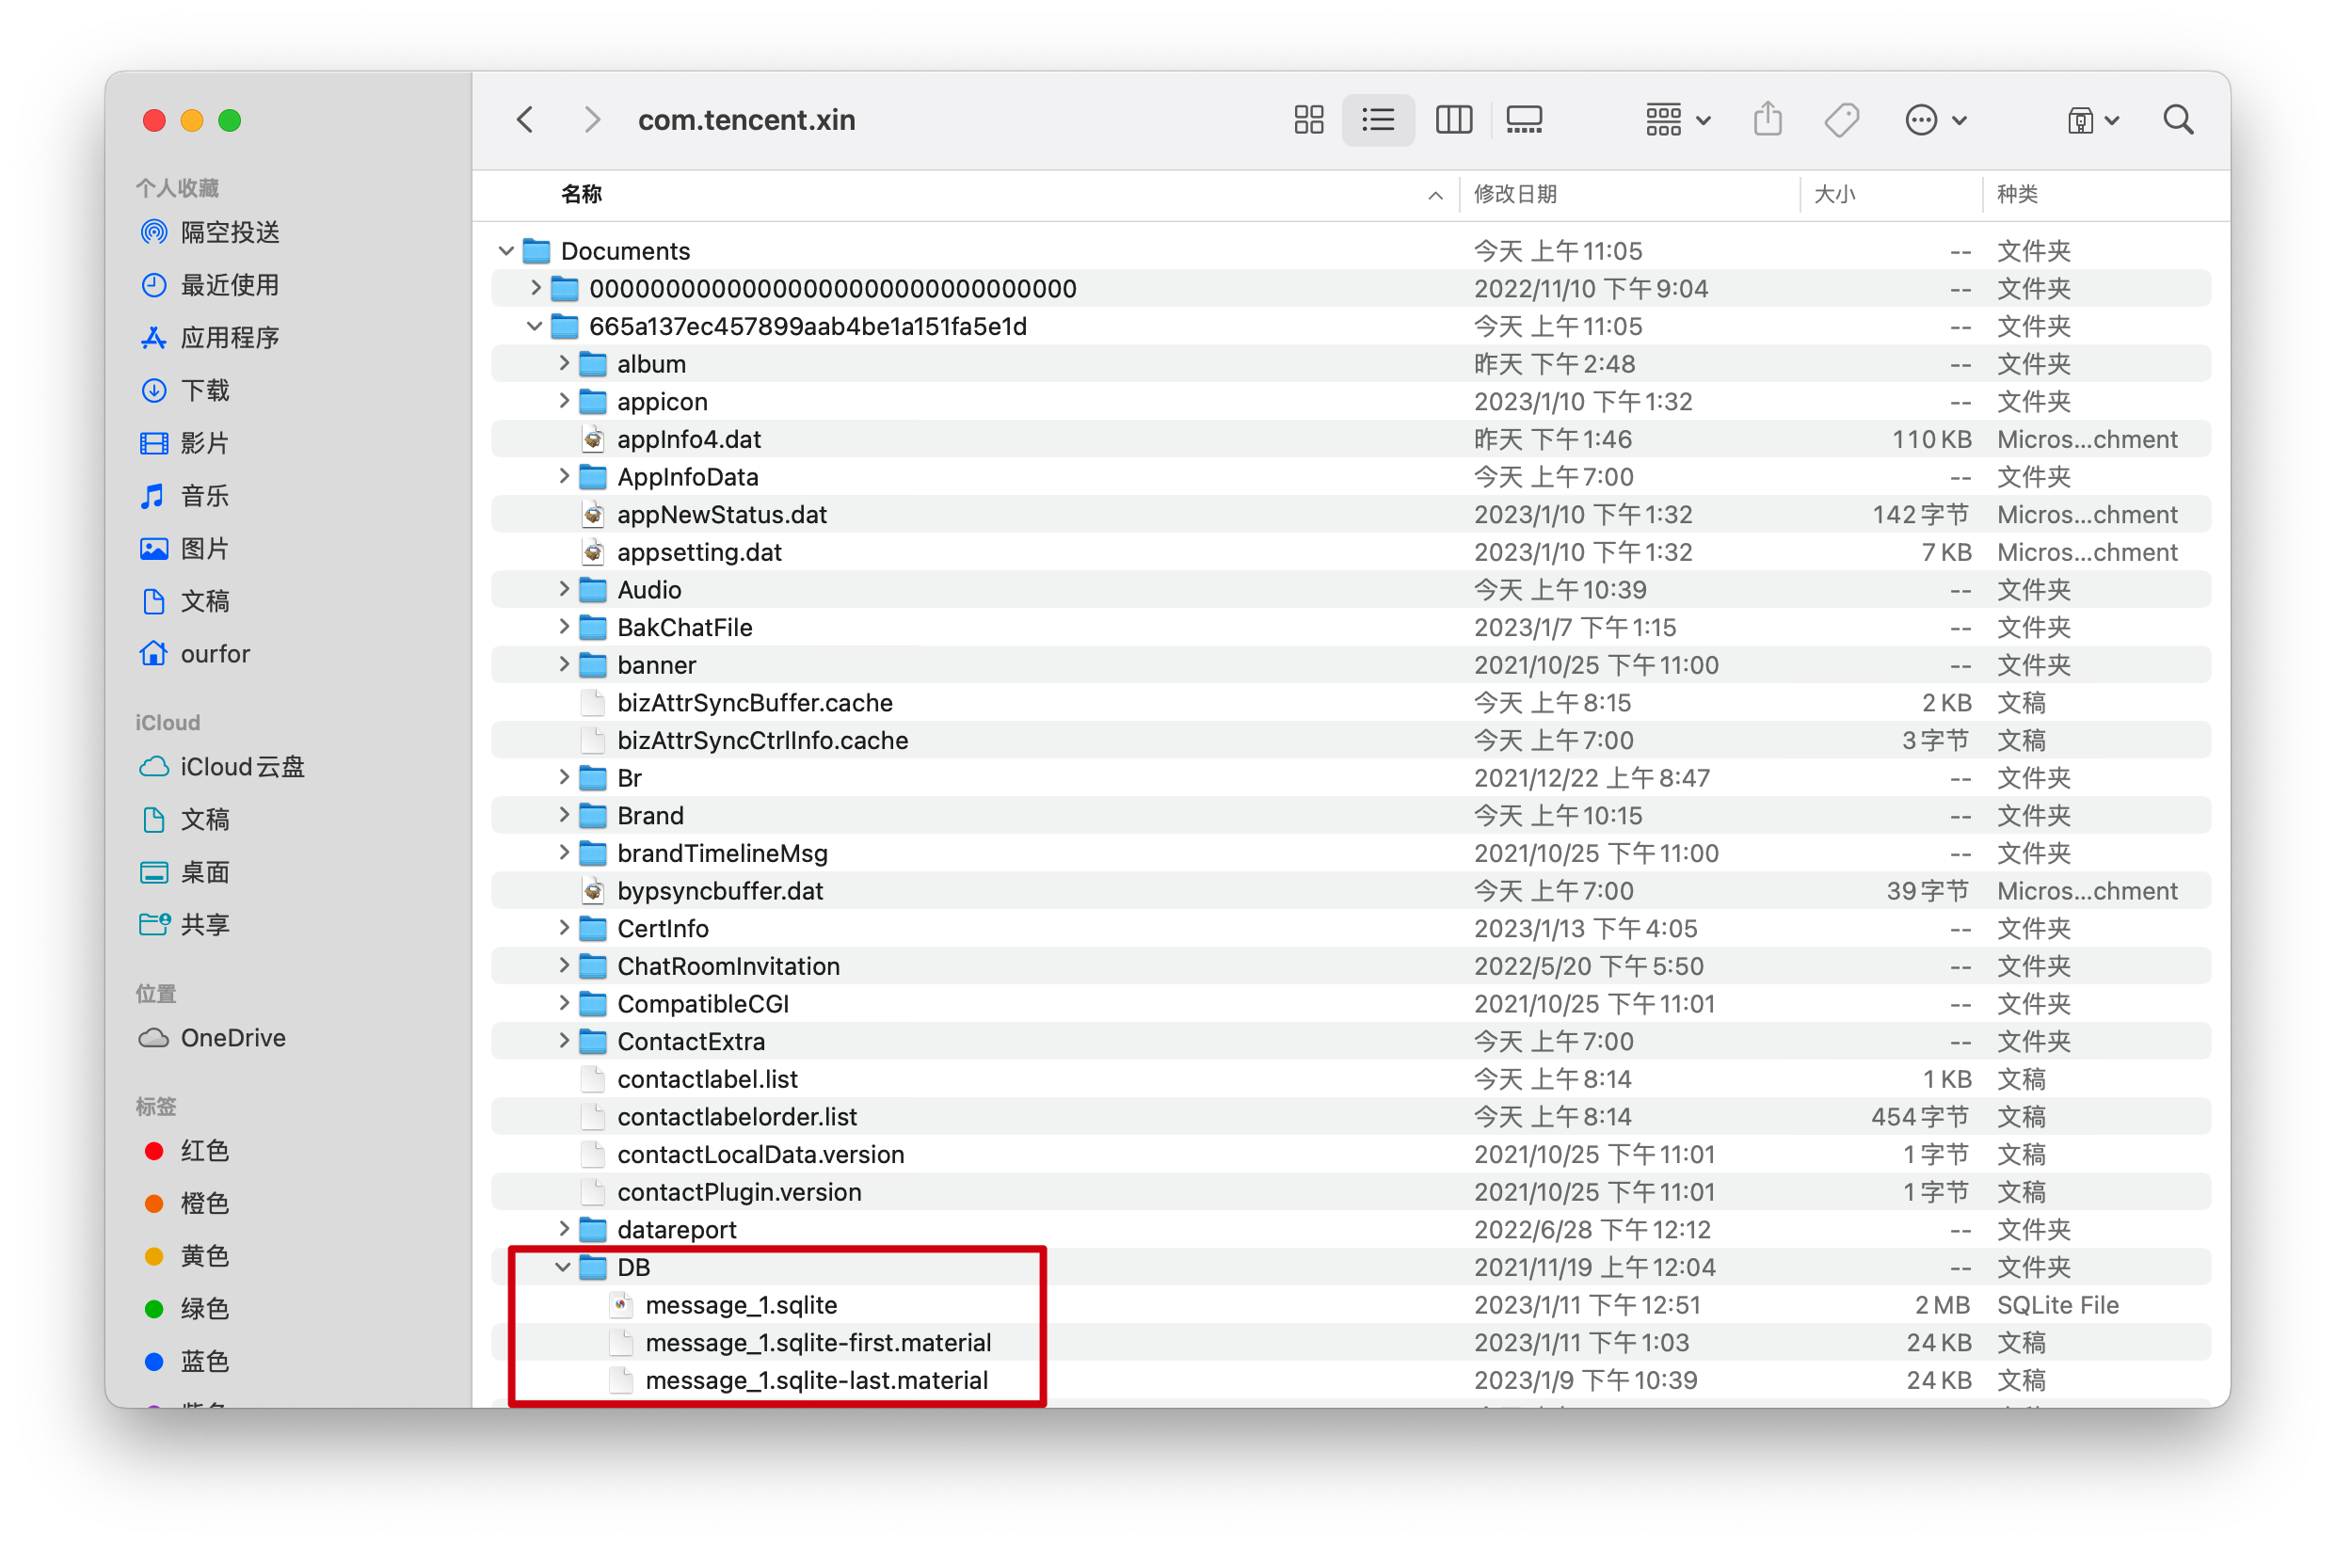Switch to icon grid view

pyautogui.click(x=1308, y=120)
